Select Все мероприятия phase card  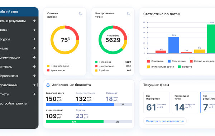[x=157, y=102]
